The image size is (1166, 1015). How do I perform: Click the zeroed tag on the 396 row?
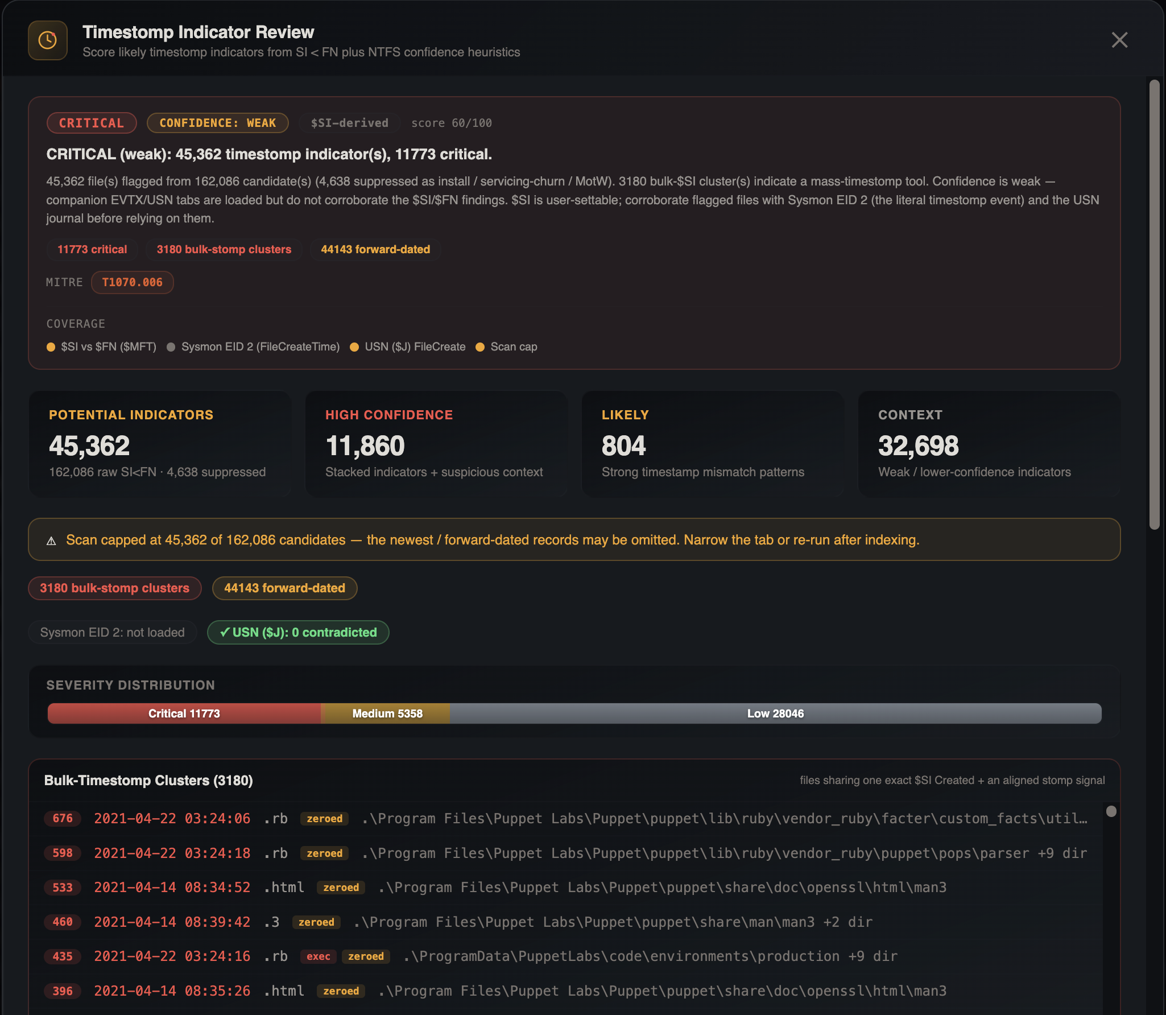341,991
